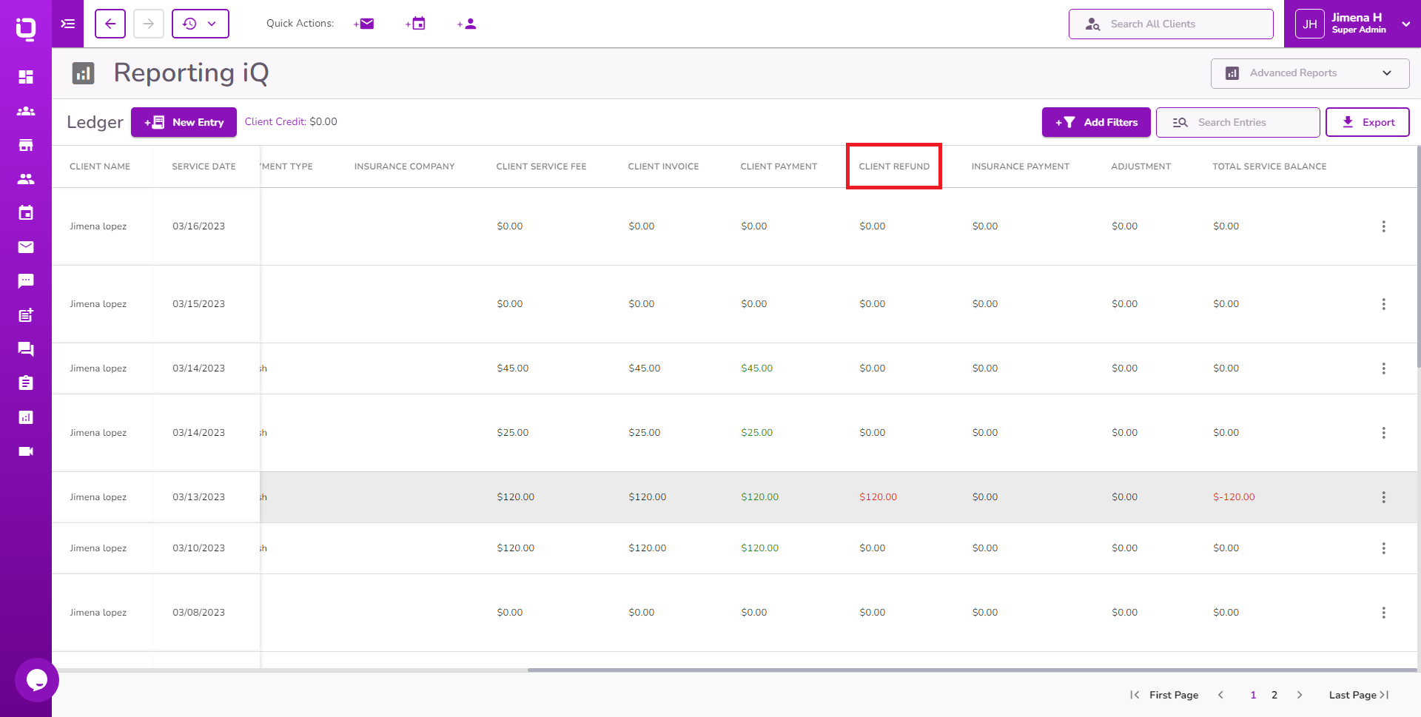Select the Reporting bar chart icon in the sidebar
The image size is (1421, 717).
26,417
